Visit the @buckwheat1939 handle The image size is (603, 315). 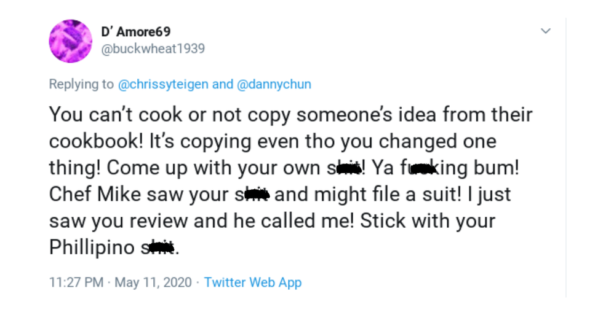point(152,48)
